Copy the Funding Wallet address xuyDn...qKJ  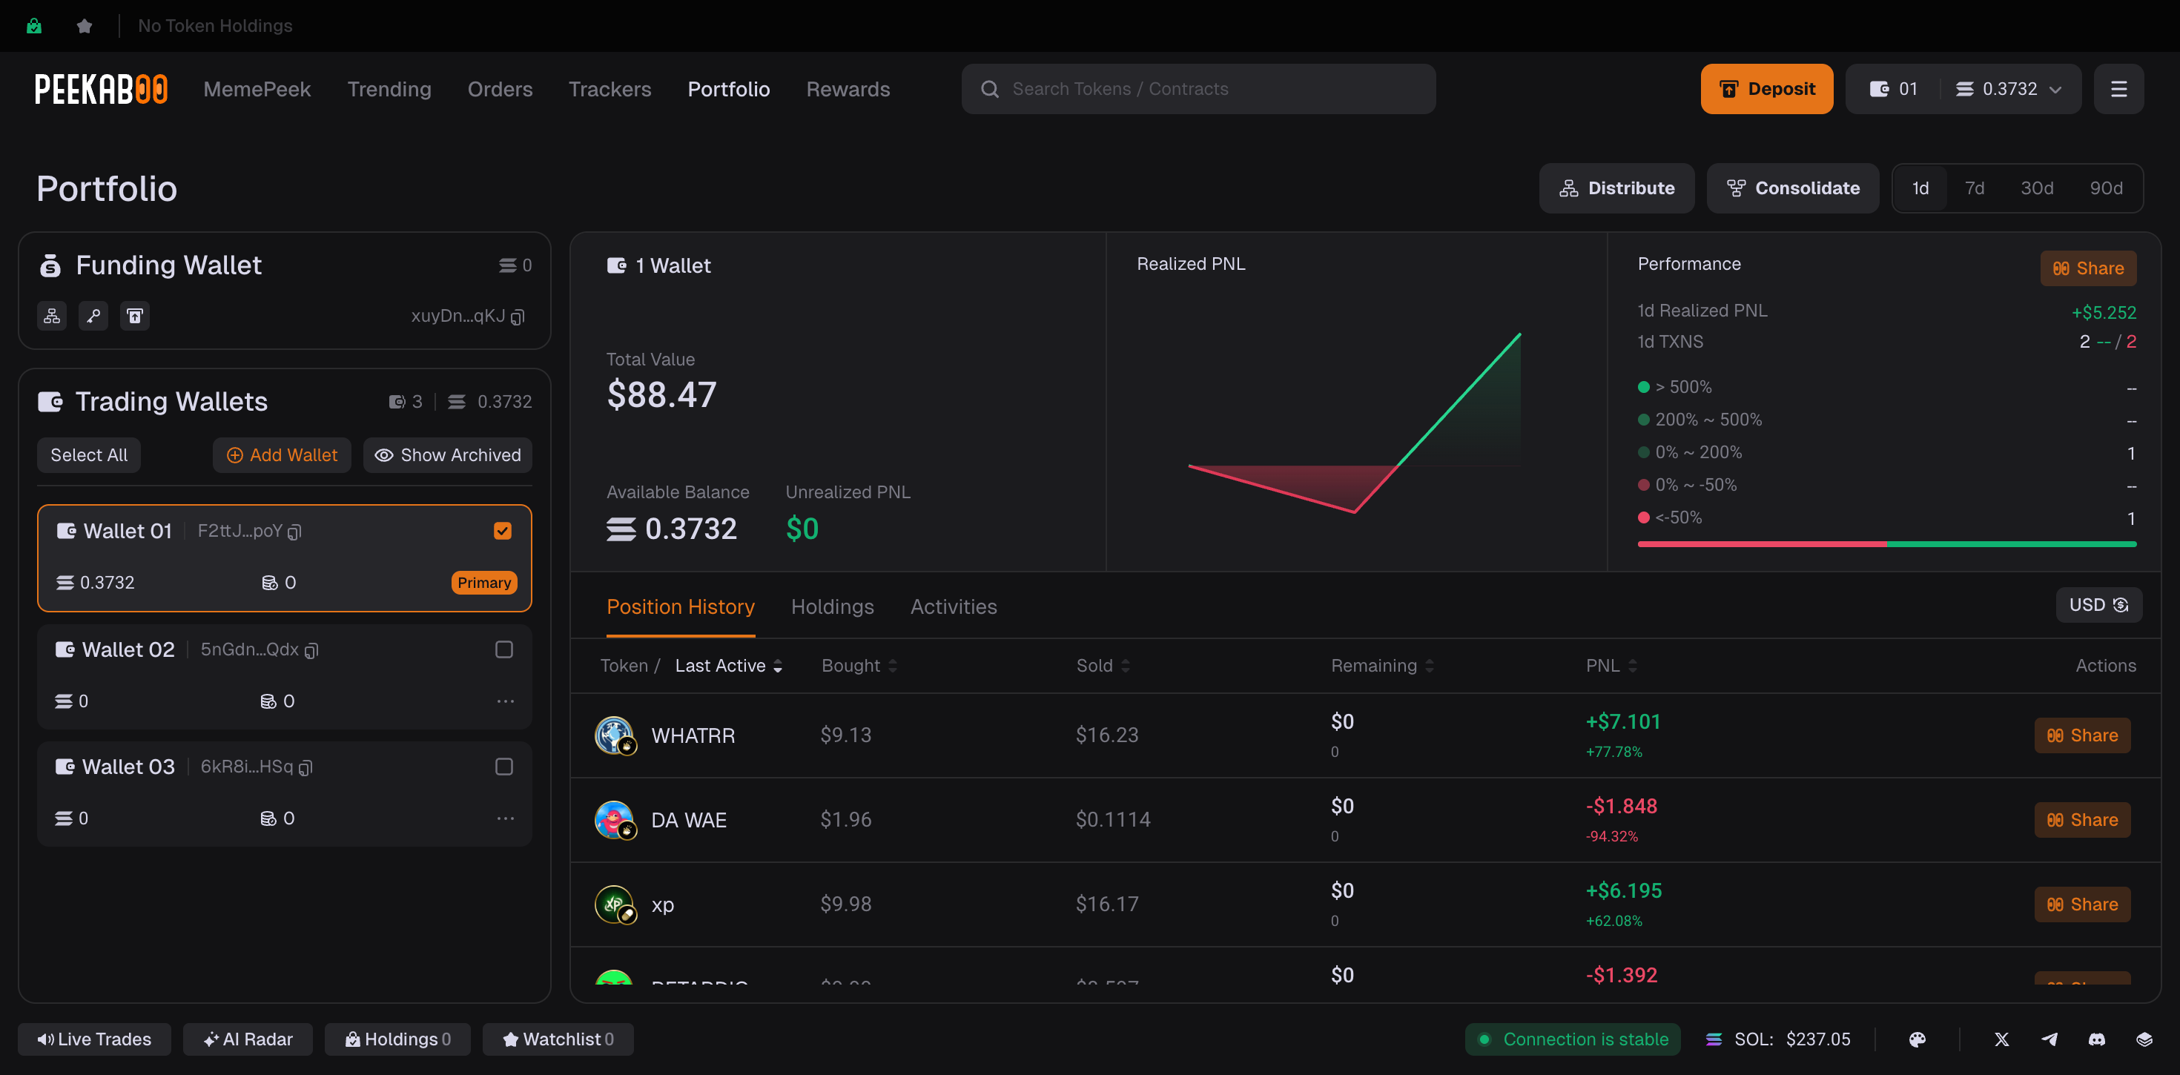[518, 317]
